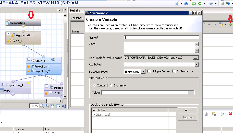Click the Add button
The height and width of the screenshot is (133, 233).
point(188,110)
